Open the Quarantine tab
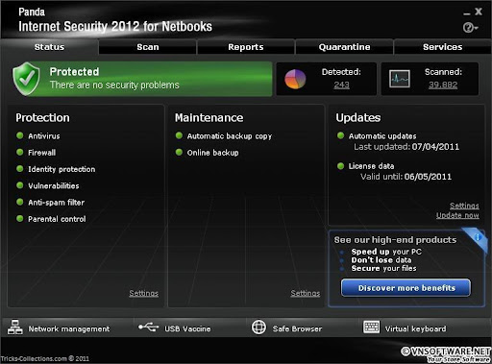The image size is (492, 364). point(344,47)
